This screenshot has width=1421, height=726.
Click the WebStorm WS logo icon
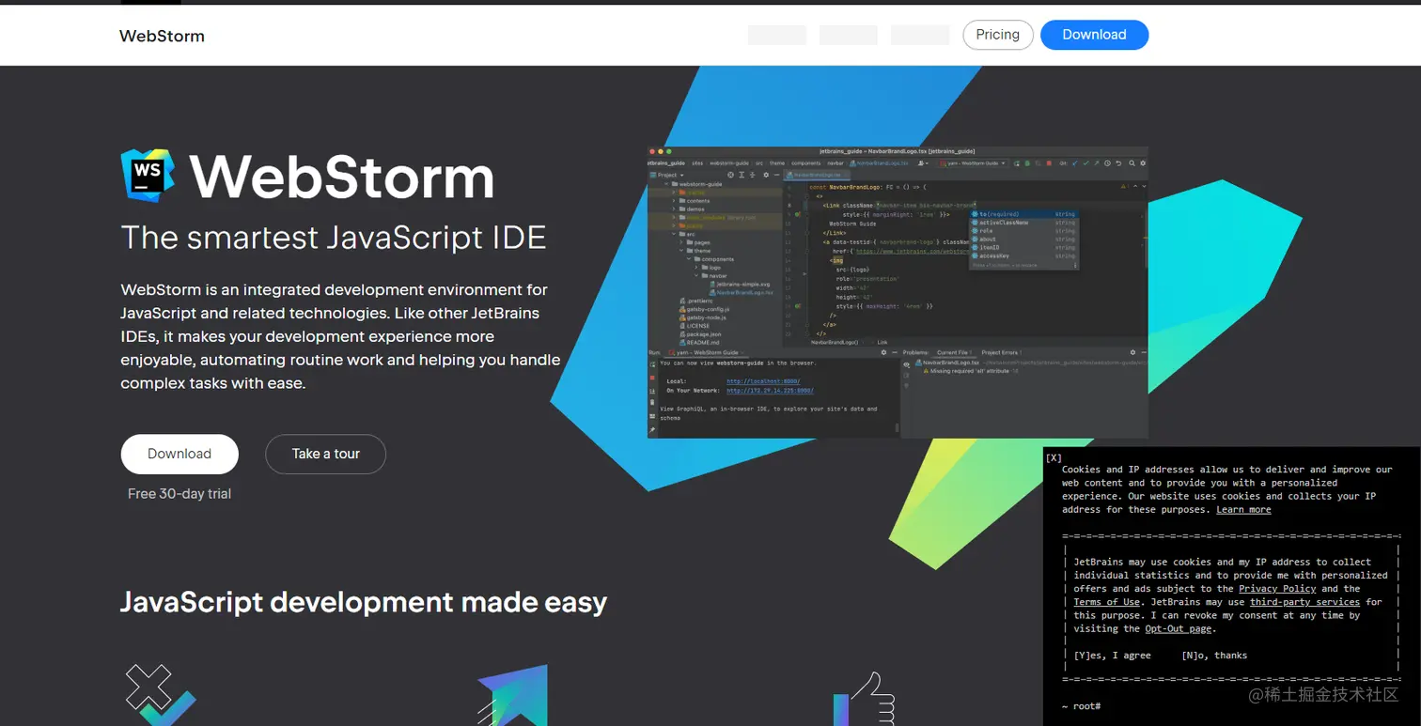148,174
